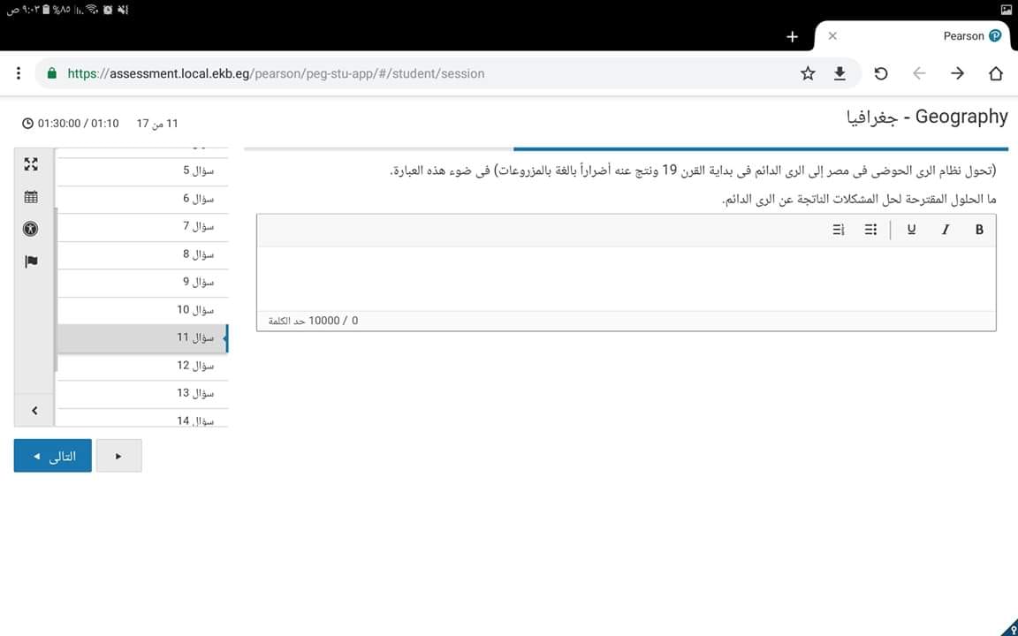
Task: Click the gallery image icon in the status bar
Action: (x=1007, y=10)
